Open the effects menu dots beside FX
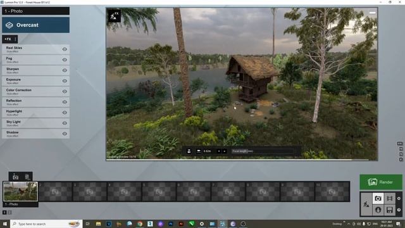The height and width of the screenshot is (228, 405). 15,39
